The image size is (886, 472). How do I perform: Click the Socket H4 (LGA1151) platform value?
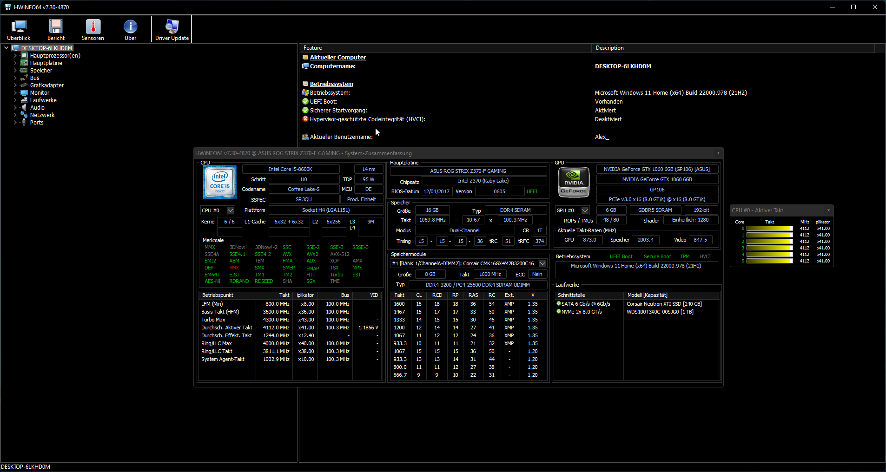[x=326, y=210]
